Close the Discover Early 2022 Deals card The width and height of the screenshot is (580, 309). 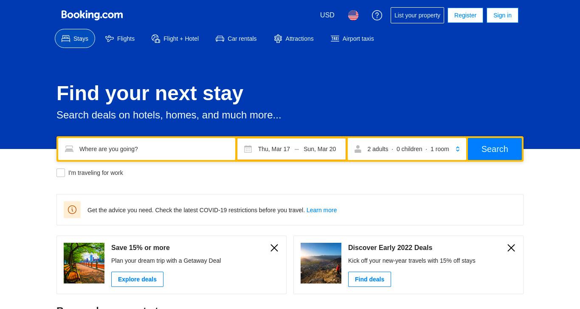coord(511,248)
